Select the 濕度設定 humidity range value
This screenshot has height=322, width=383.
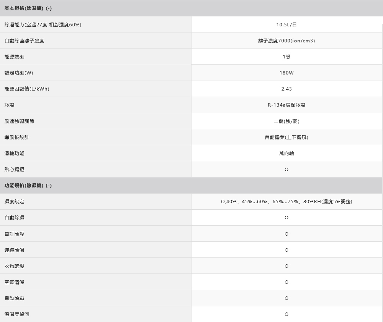point(286,201)
